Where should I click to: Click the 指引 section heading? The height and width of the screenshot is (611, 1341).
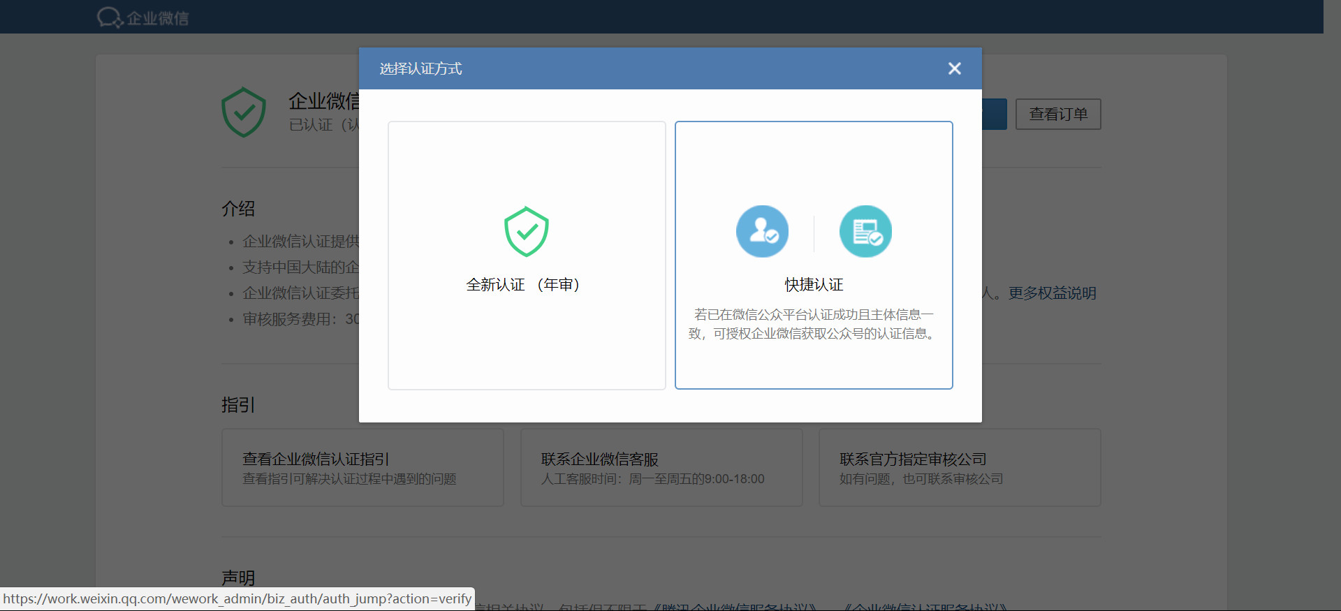pyautogui.click(x=238, y=405)
